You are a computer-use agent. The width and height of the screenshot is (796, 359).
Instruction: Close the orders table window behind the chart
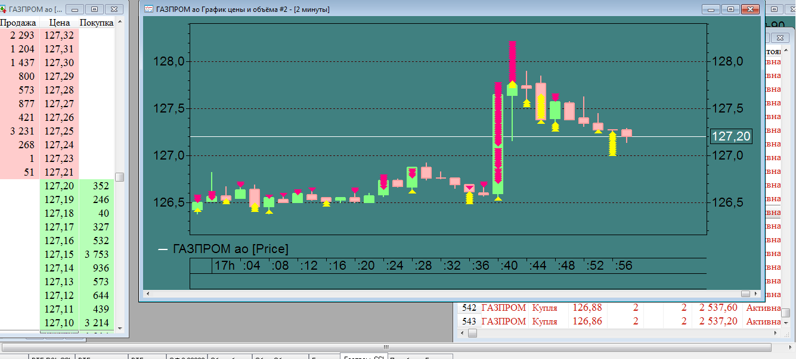tap(780, 38)
